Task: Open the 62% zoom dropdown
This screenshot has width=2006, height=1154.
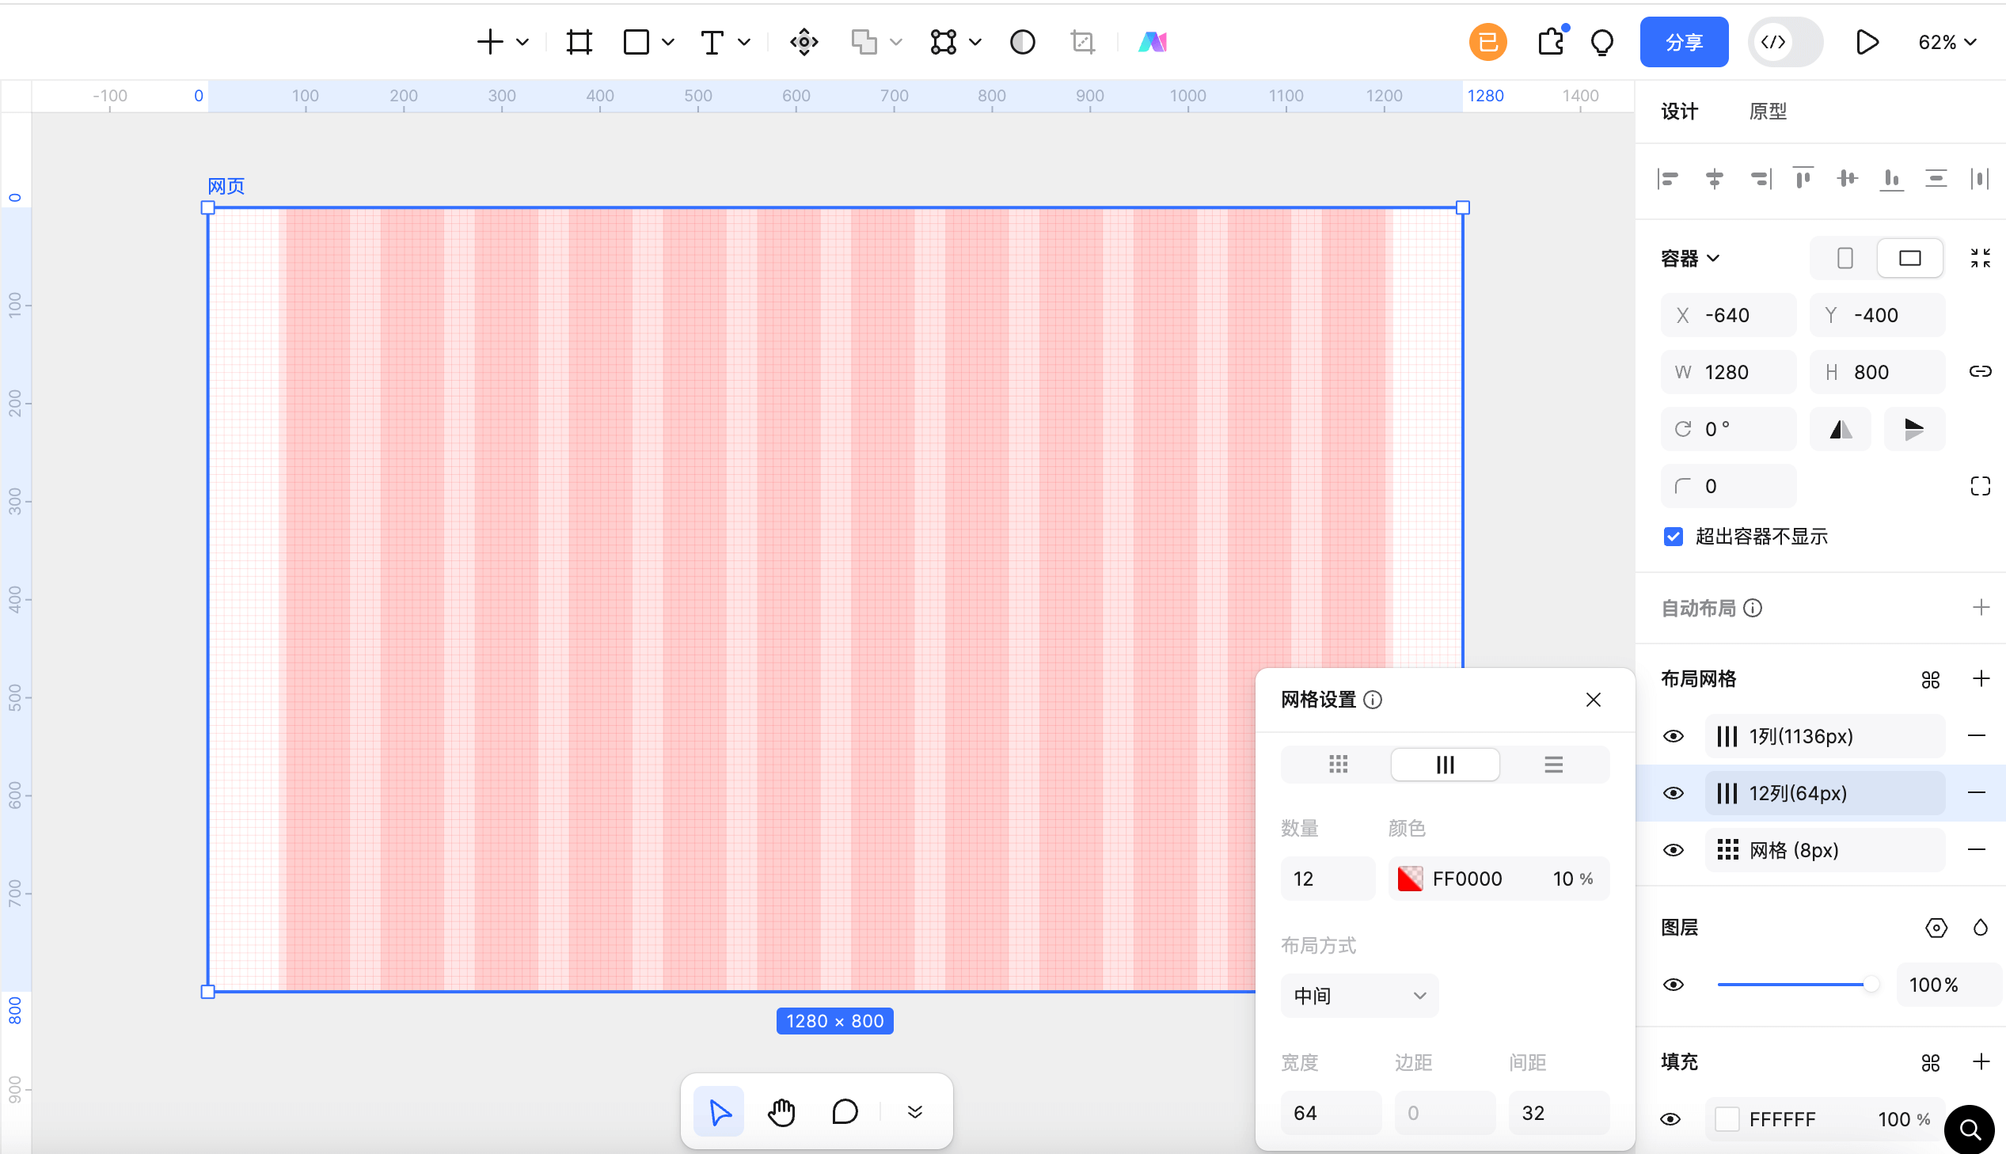Action: coord(1947,42)
